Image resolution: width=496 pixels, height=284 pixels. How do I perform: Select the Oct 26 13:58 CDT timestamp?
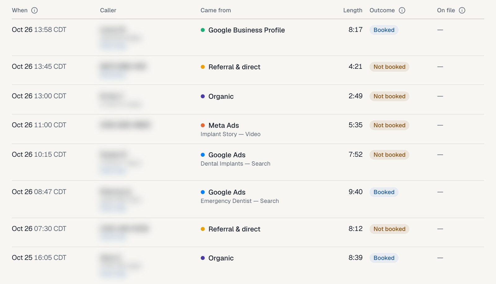coord(39,30)
